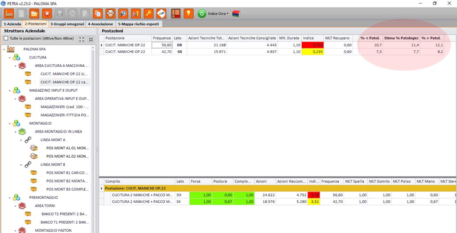This screenshot has width=457, height=233.
Task: Switch to the 4-Associazione tab
Action: (100, 24)
